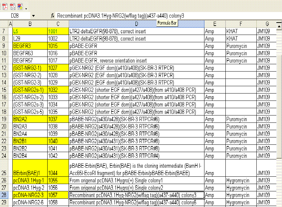Click cell 'BN2B4'
The height and width of the screenshot is (207, 282).
coord(30,156)
